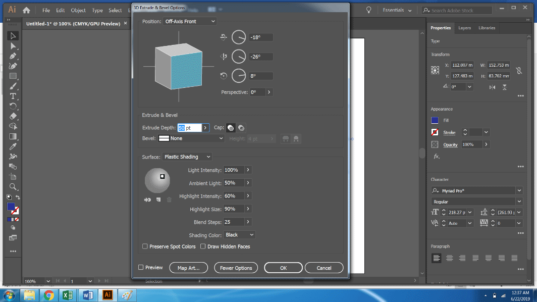Click the Map Art button
Screen dimensions: 537x302
point(188,268)
